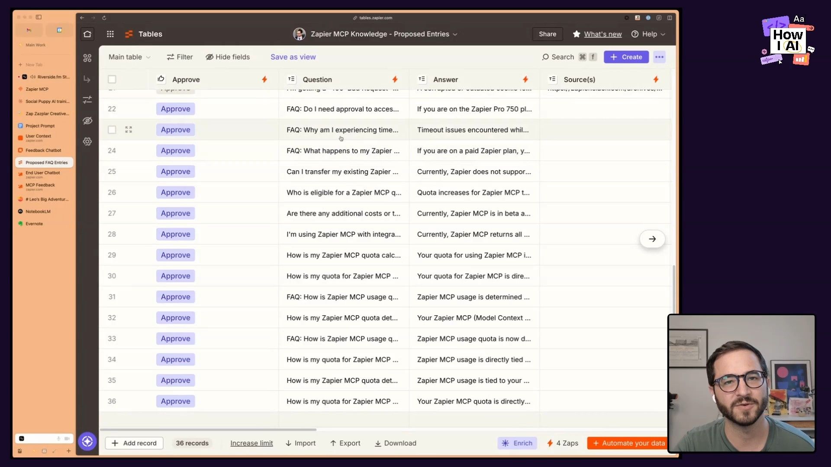
Task: Click the Tables logo icon
Action: click(129, 34)
